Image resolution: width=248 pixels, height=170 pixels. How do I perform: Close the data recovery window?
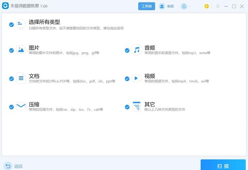[242, 6]
